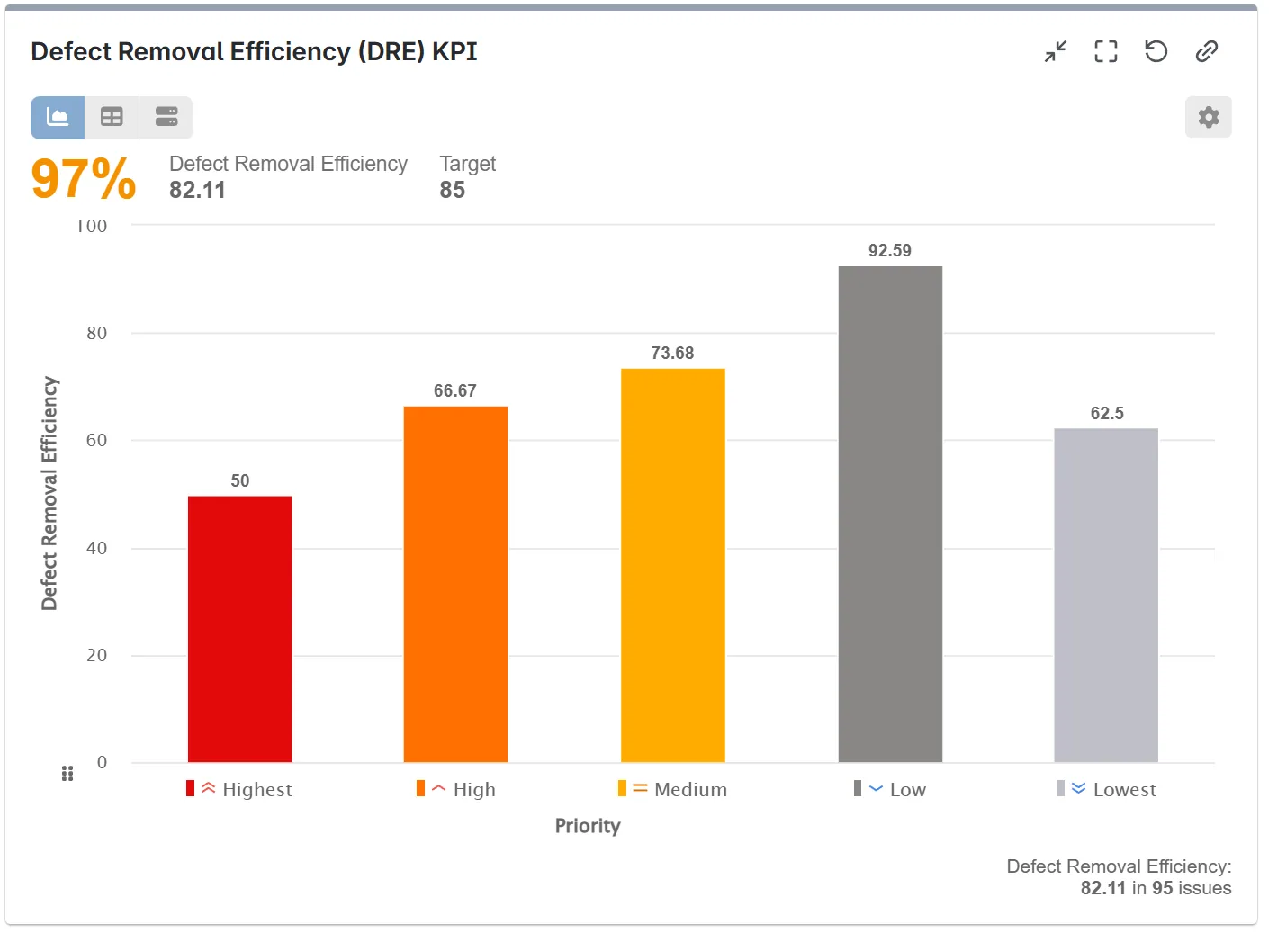Click the Defect Removal Efficiency metric label
This screenshot has height=933, width=1269.
pos(289,164)
